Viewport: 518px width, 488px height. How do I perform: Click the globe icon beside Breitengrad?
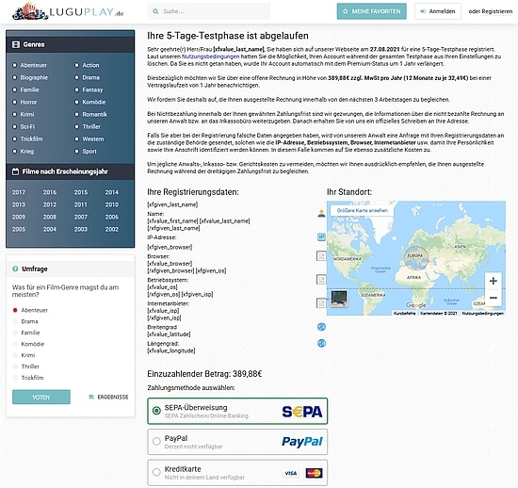pos(321,327)
